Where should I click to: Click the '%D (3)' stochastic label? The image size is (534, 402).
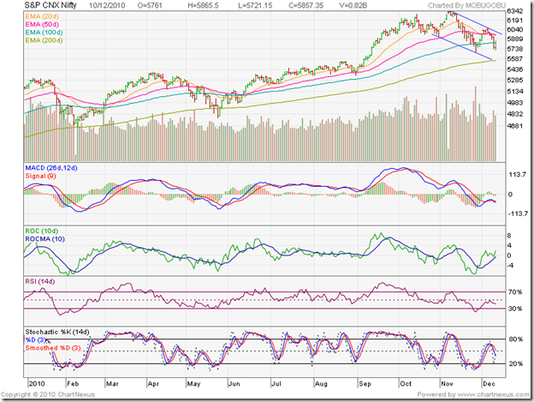(x=35, y=340)
